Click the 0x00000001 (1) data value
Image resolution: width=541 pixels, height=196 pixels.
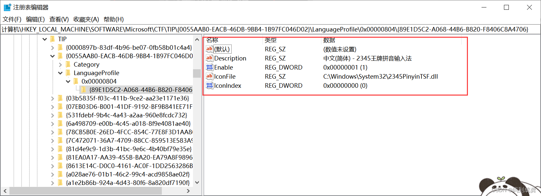tap(345, 67)
